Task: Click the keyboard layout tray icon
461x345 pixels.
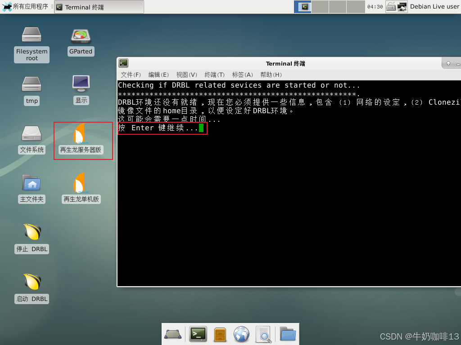Action: coord(391,6)
